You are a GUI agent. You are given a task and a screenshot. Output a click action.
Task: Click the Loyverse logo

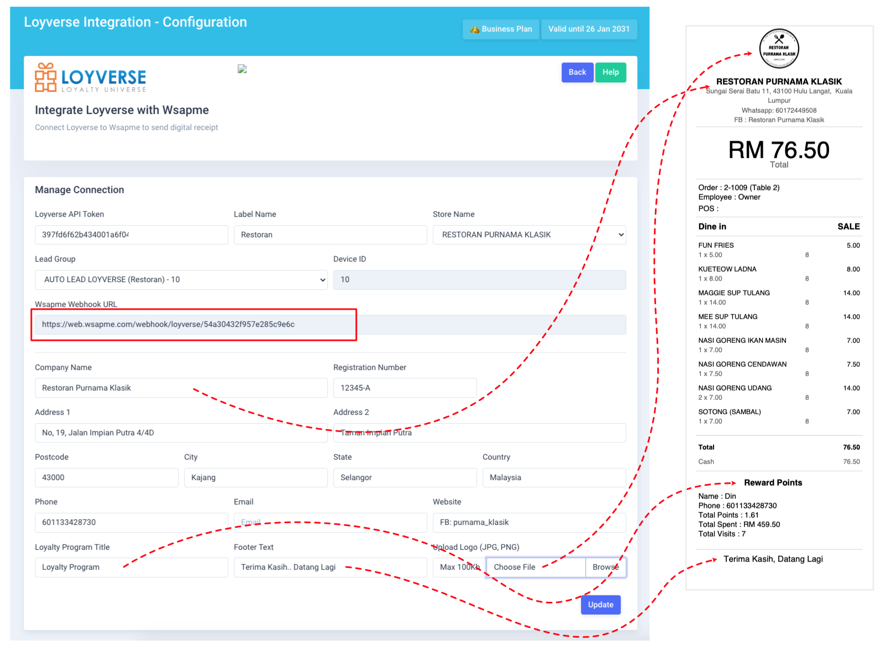[x=90, y=77]
